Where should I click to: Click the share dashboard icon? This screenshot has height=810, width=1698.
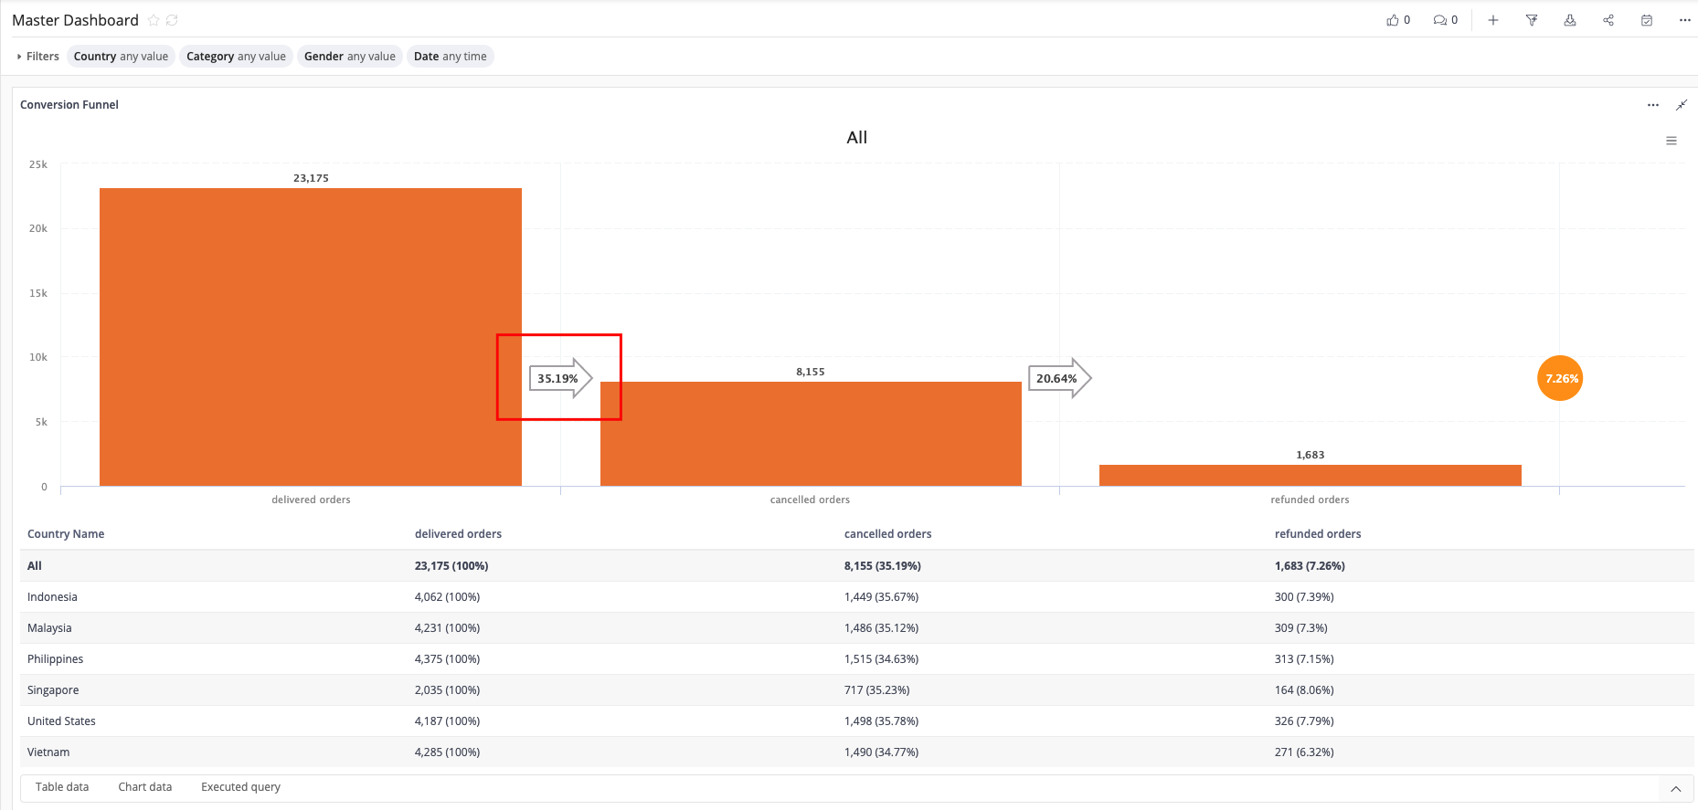click(x=1608, y=20)
